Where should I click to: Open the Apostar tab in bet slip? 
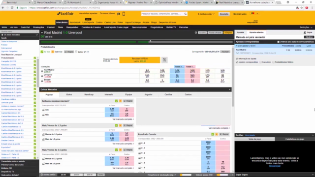click(x=241, y=32)
